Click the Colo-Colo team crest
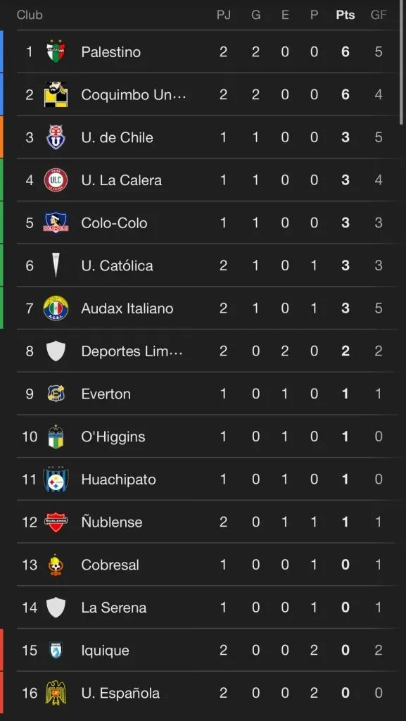This screenshot has height=721, width=406. pyautogui.click(x=56, y=222)
